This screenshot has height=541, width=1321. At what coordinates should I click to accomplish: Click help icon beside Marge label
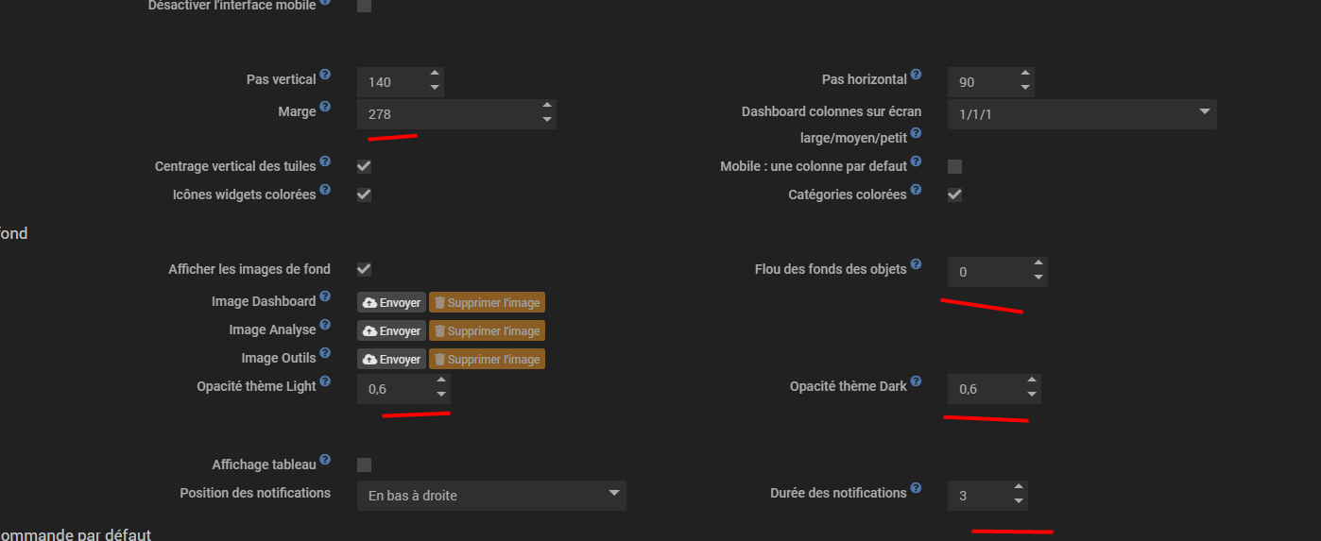pos(325,107)
